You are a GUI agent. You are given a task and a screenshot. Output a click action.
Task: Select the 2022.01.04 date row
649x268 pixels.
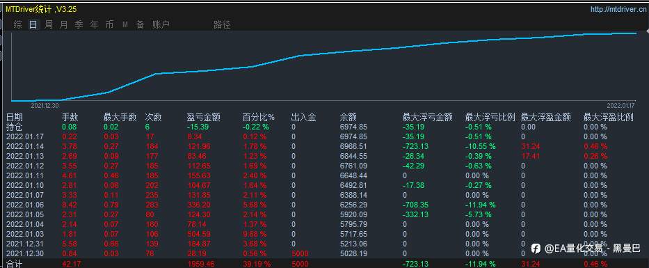25,224
